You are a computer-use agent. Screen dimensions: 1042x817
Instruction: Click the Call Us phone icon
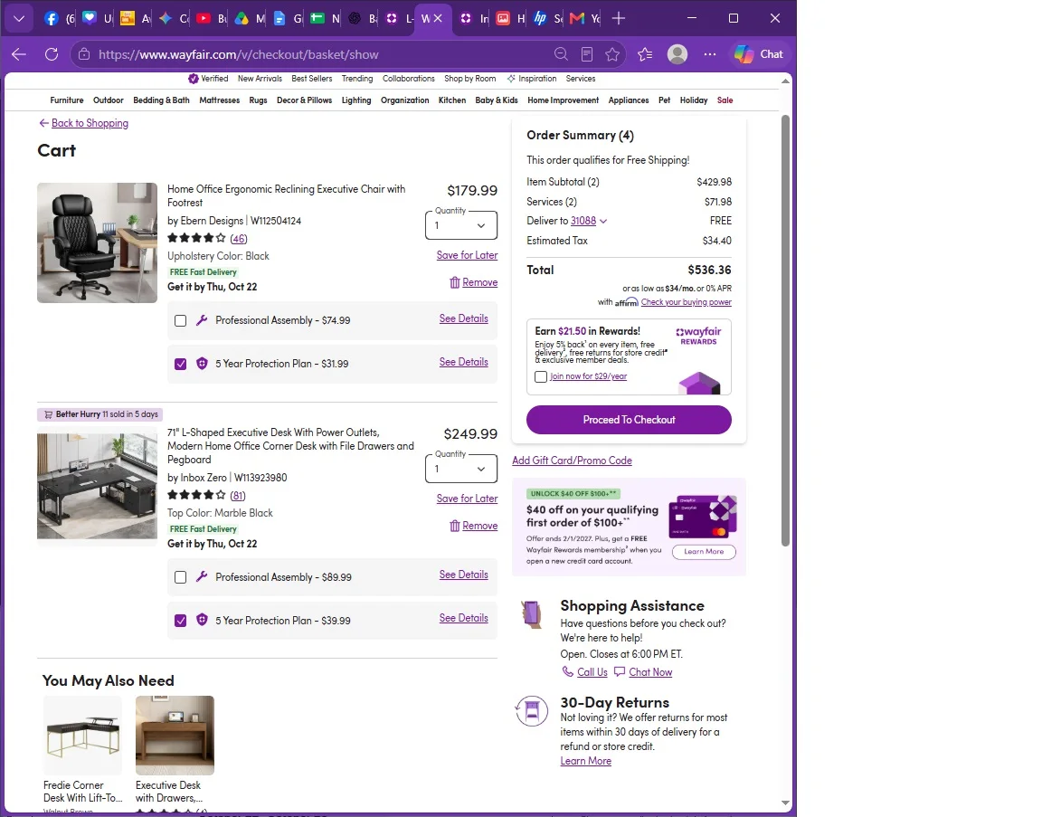point(567,672)
